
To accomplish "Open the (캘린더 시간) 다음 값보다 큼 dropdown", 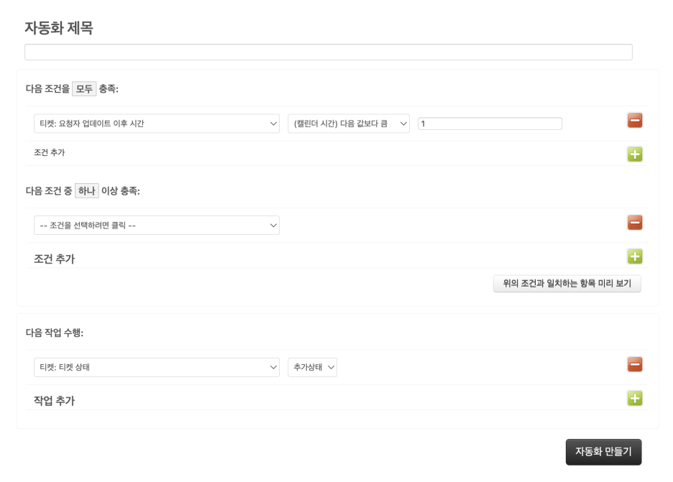I will pyautogui.click(x=349, y=124).
